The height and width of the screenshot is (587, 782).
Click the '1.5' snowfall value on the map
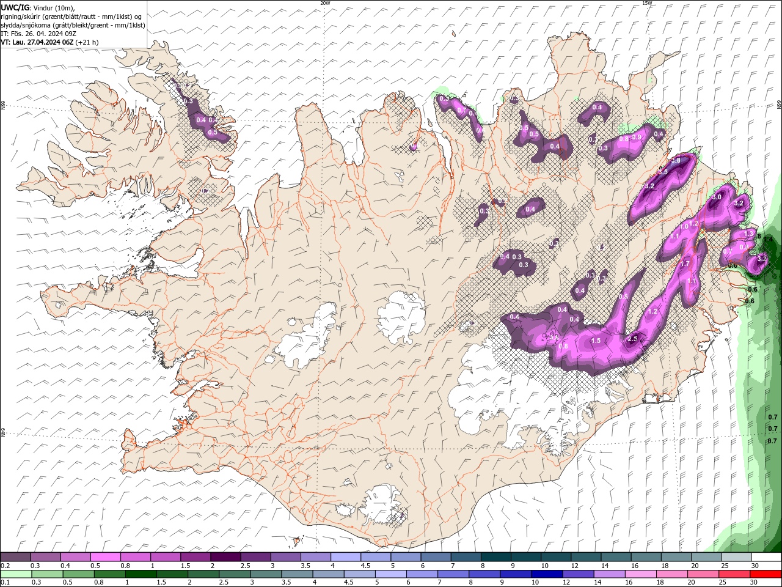(x=596, y=341)
